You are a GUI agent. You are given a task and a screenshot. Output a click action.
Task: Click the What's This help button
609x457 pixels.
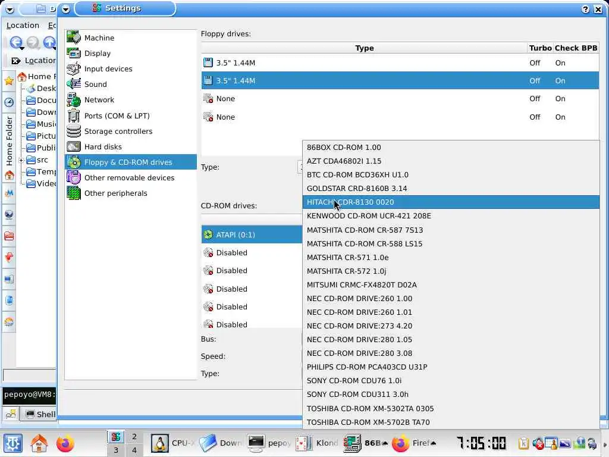(585, 10)
